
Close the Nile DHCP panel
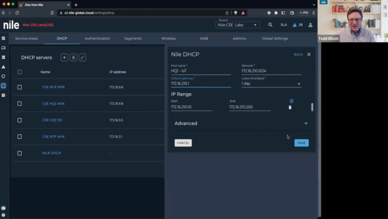point(309,55)
